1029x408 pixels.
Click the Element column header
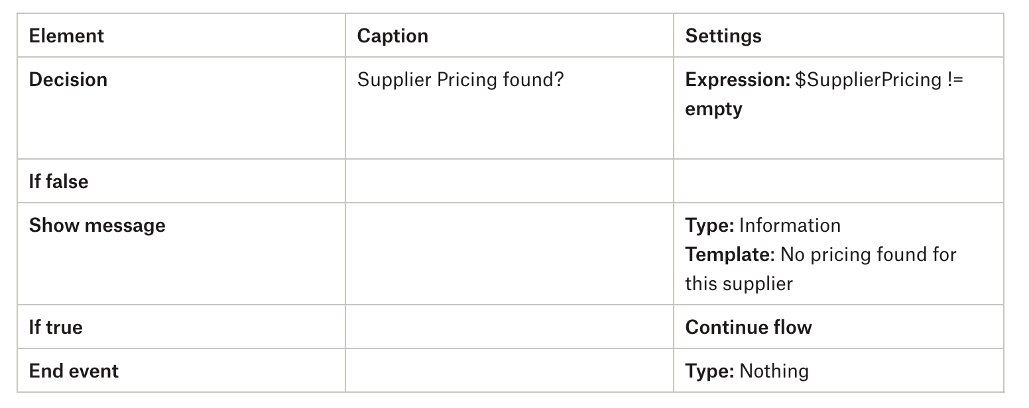66,36
